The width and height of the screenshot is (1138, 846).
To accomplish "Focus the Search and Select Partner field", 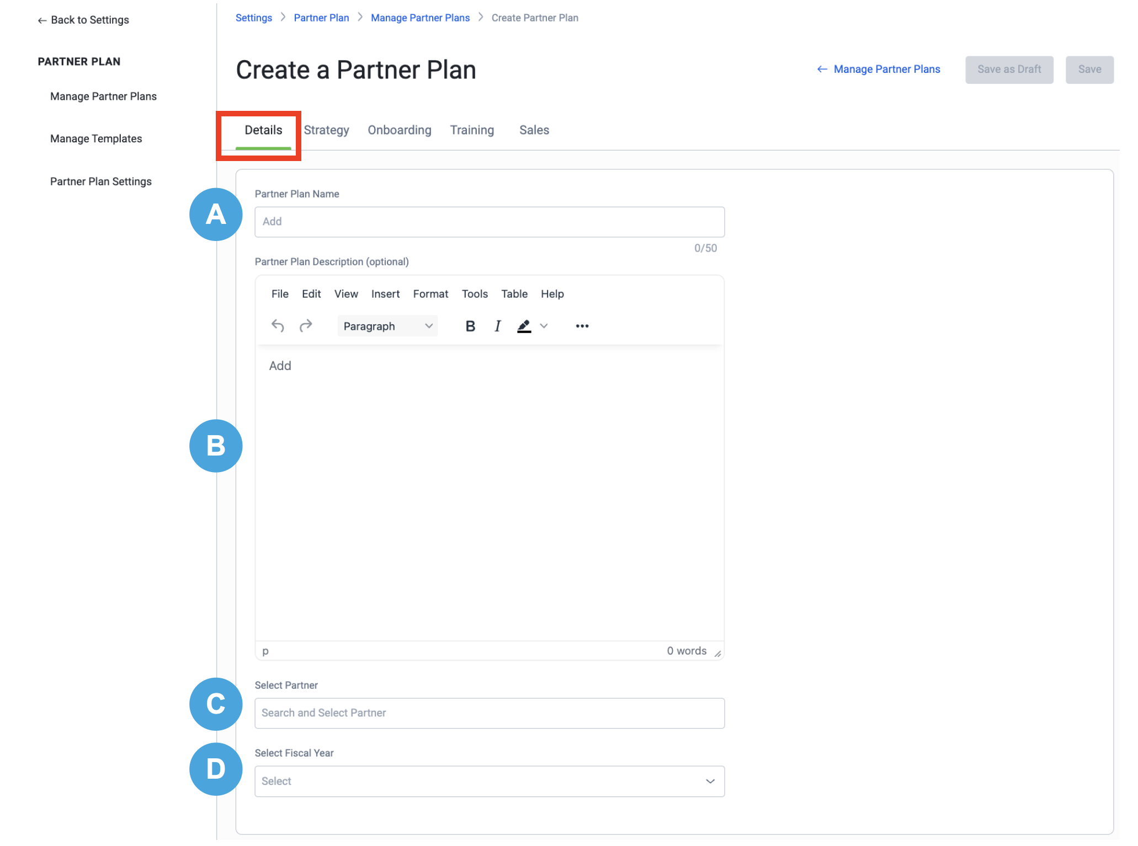I will click(x=490, y=714).
